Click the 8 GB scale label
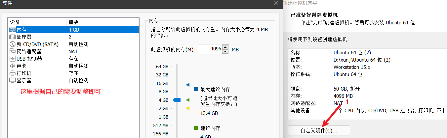Image resolution: width=447 pixels, height=138 pixels. (x=164, y=92)
